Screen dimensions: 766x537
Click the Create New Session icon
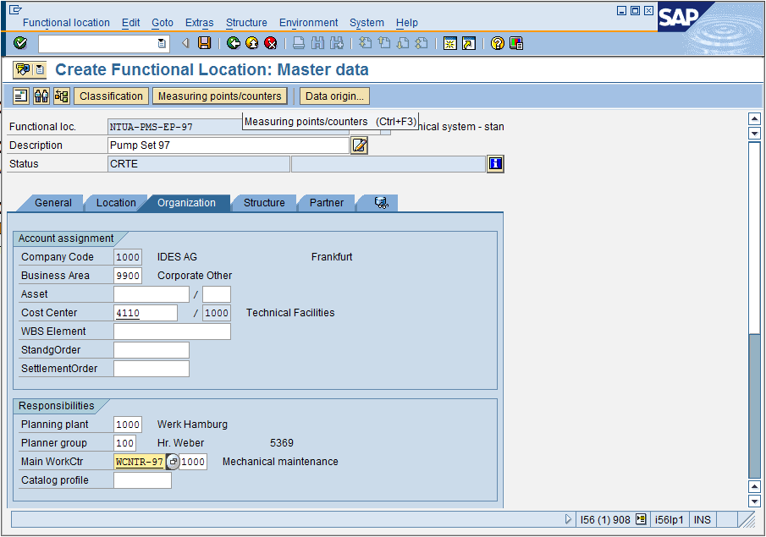pyautogui.click(x=450, y=43)
